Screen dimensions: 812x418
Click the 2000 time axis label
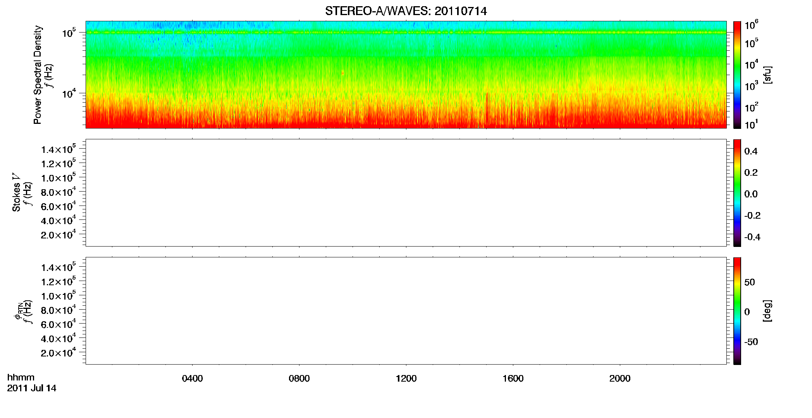coord(620,379)
